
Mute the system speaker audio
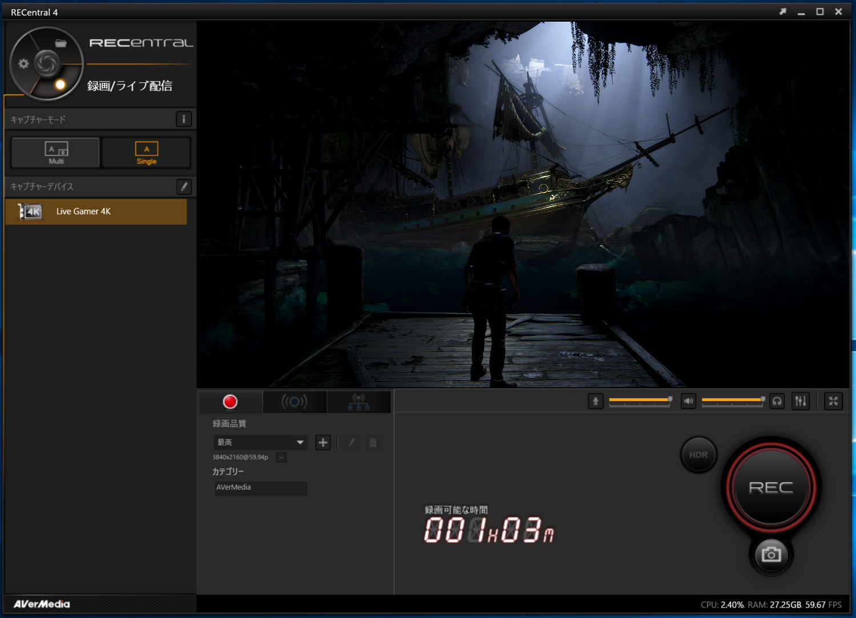688,401
